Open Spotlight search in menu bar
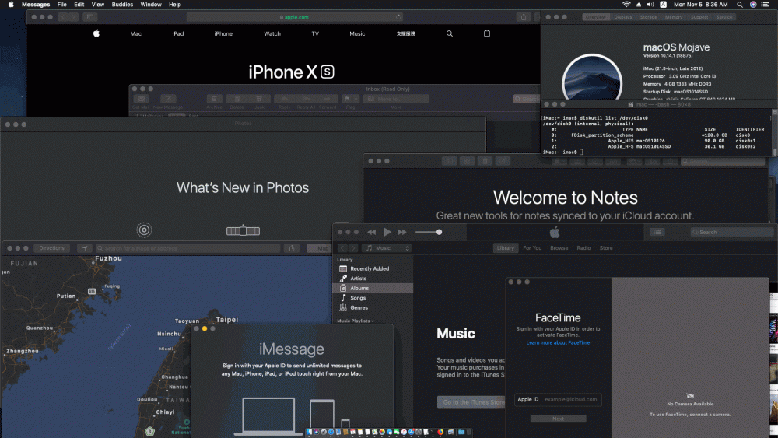Image resolution: width=778 pixels, height=438 pixels. (x=740, y=5)
